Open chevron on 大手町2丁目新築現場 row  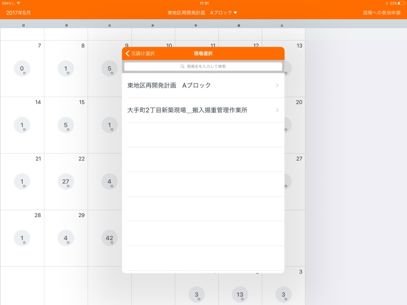[277, 110]
